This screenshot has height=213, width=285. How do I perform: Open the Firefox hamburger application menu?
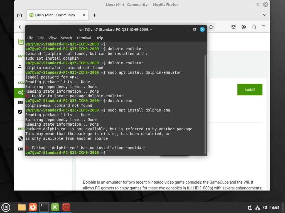coord(263,27)
